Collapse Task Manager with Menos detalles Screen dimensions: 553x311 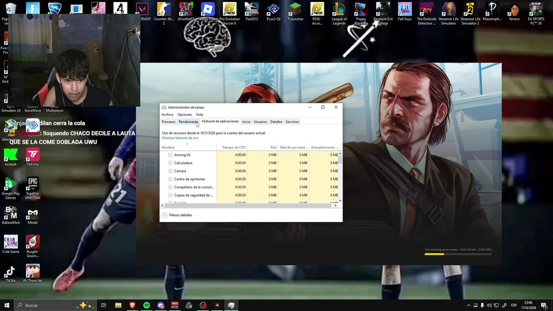[x=177, y=215]
